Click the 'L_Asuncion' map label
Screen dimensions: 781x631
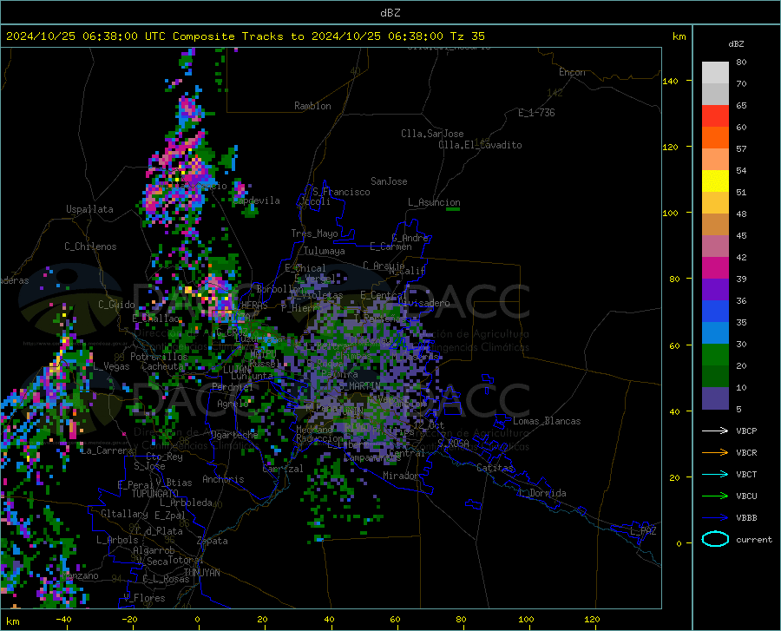tap(434, 202)
